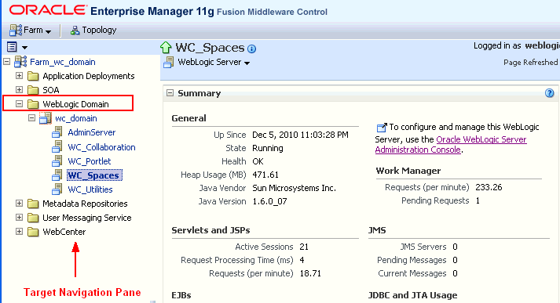
Task: Expand the Metadata Repositories folder
Action: coord(20,204)
